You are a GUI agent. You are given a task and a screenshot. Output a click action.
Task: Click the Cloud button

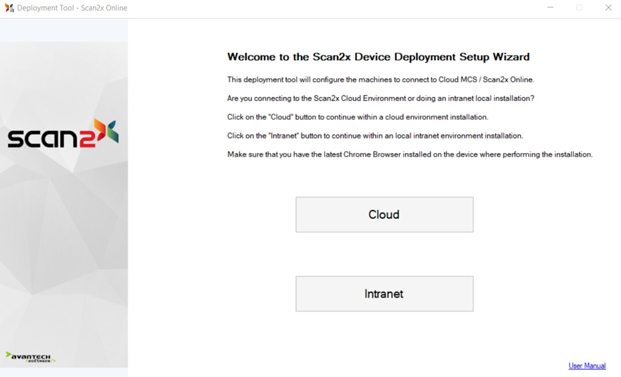tap(384, 215)
